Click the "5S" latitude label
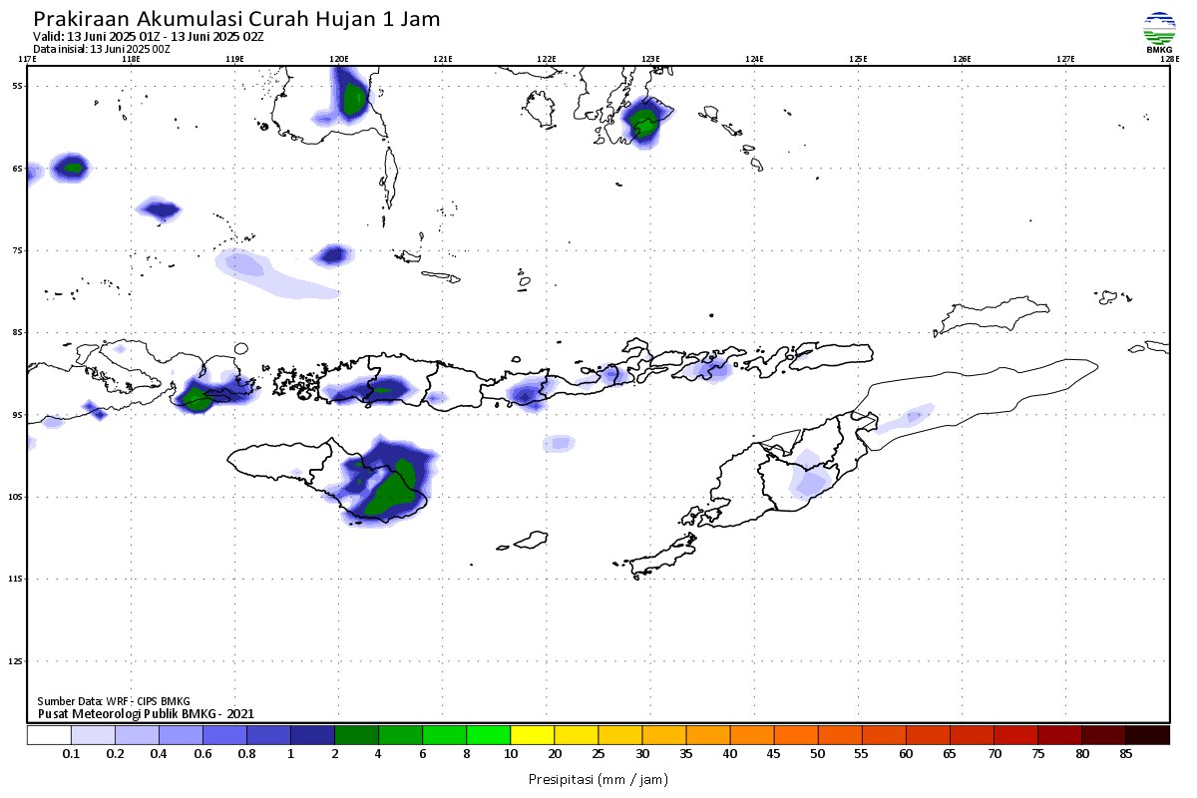The width and height of the screenshot is (1197, 798). pyautogui.click(x=18, y=86)
